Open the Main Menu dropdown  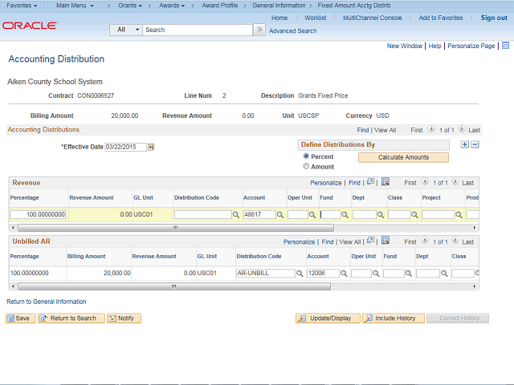click(75, 6)
